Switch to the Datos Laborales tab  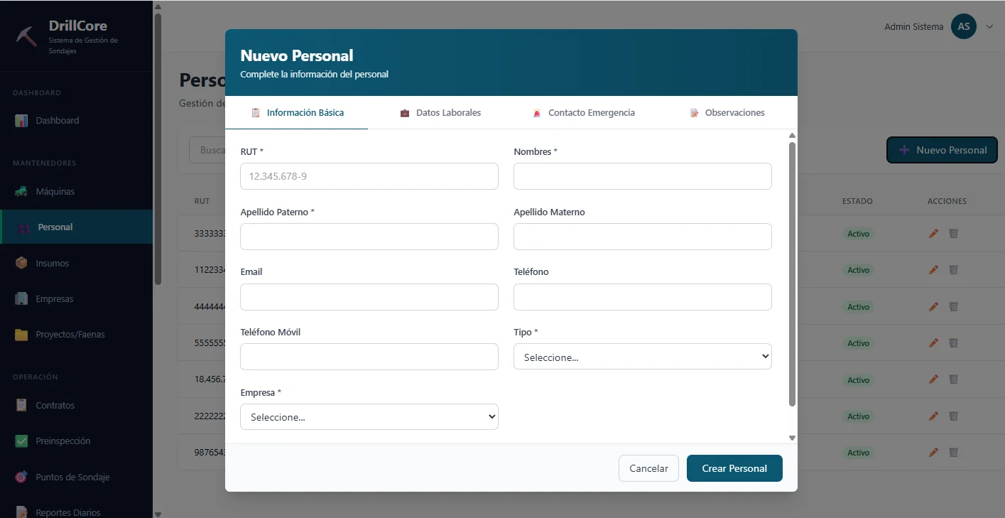point(440,113)
